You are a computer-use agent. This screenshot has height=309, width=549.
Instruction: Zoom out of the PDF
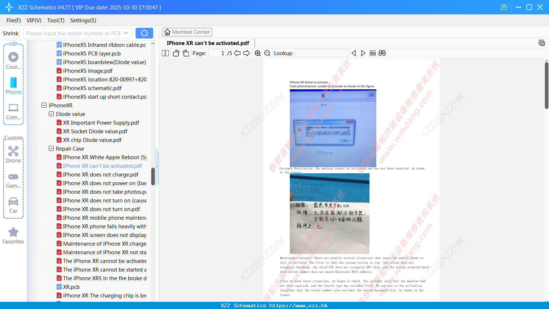pyautogui.click(x=267, y=53)
